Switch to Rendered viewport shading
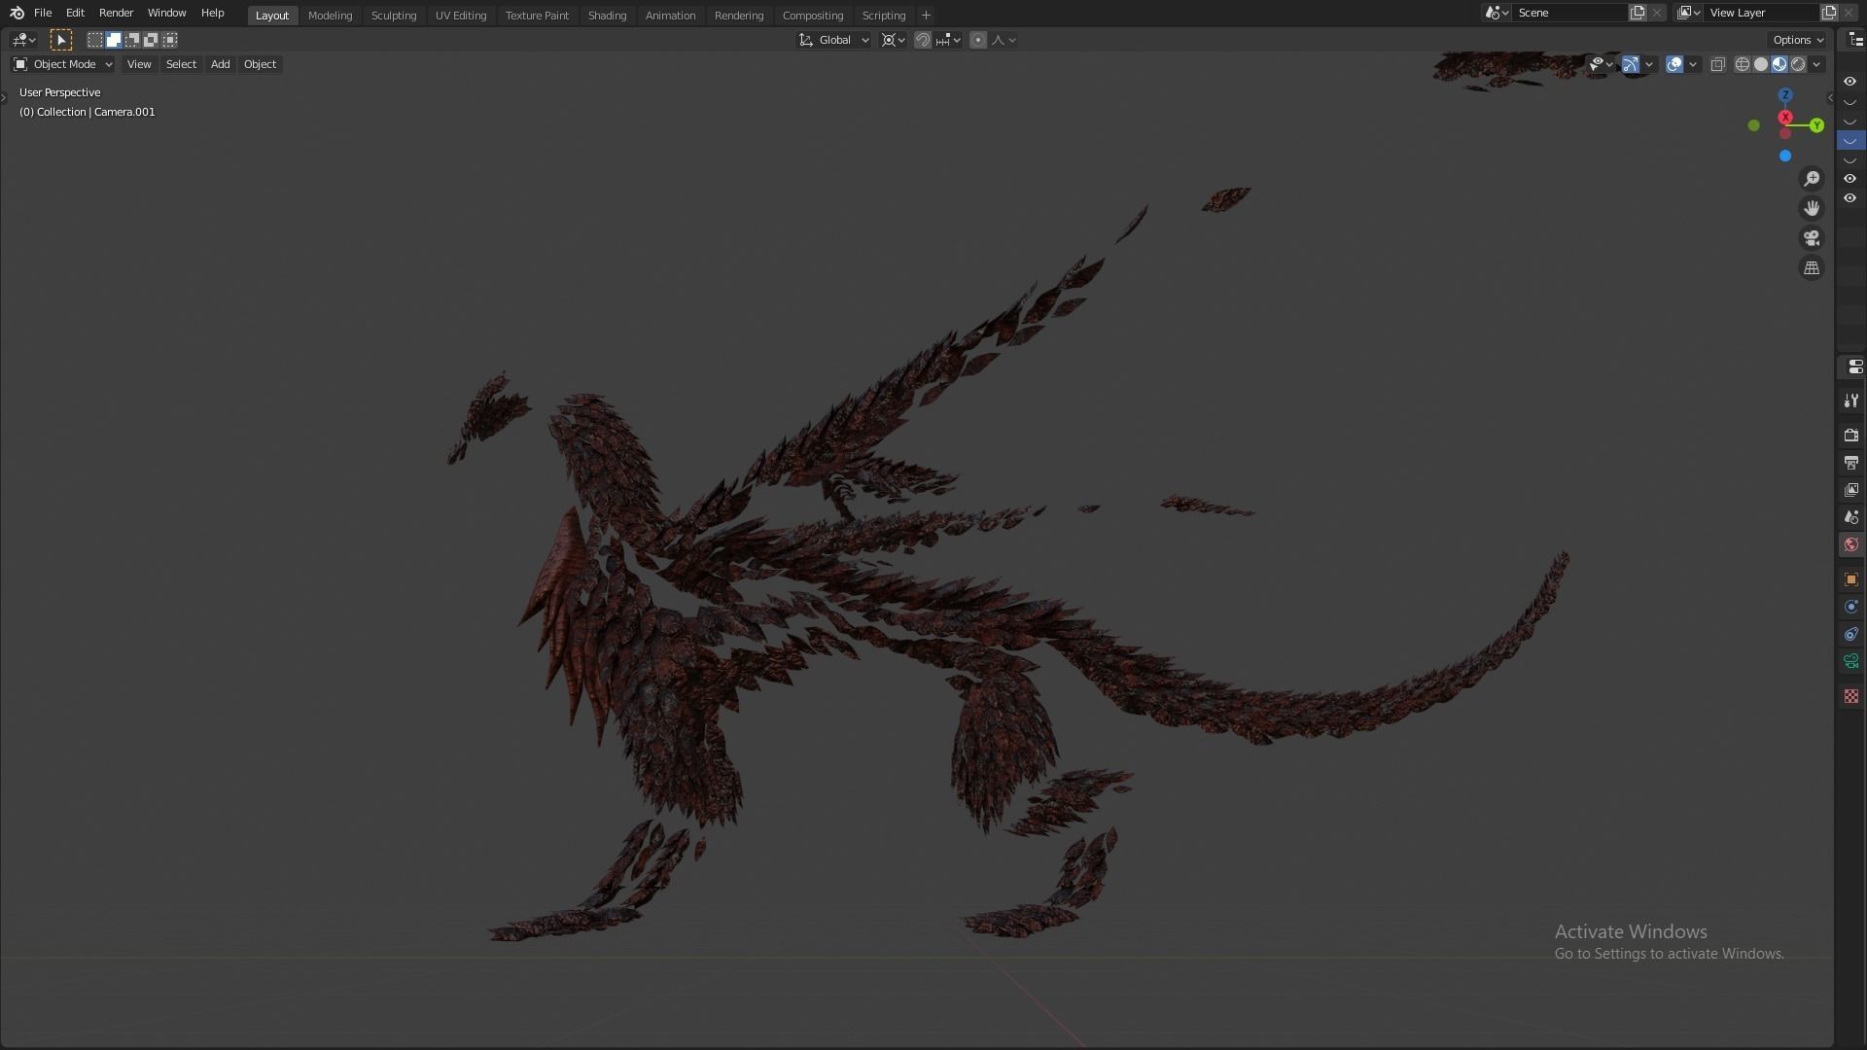This screenshot has height=1050, width=1867. click(x=1798, y=64)
